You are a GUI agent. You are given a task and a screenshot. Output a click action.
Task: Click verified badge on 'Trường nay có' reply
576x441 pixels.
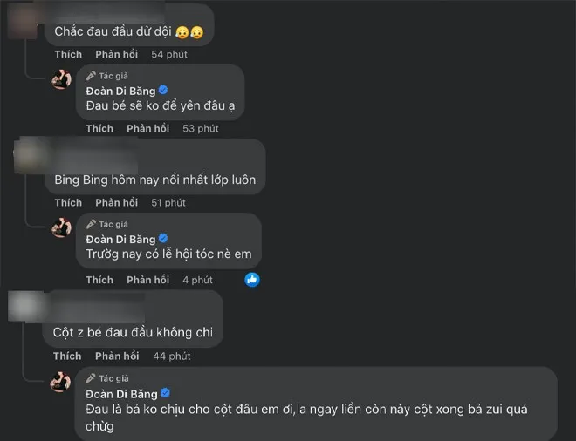coord(162,238)
